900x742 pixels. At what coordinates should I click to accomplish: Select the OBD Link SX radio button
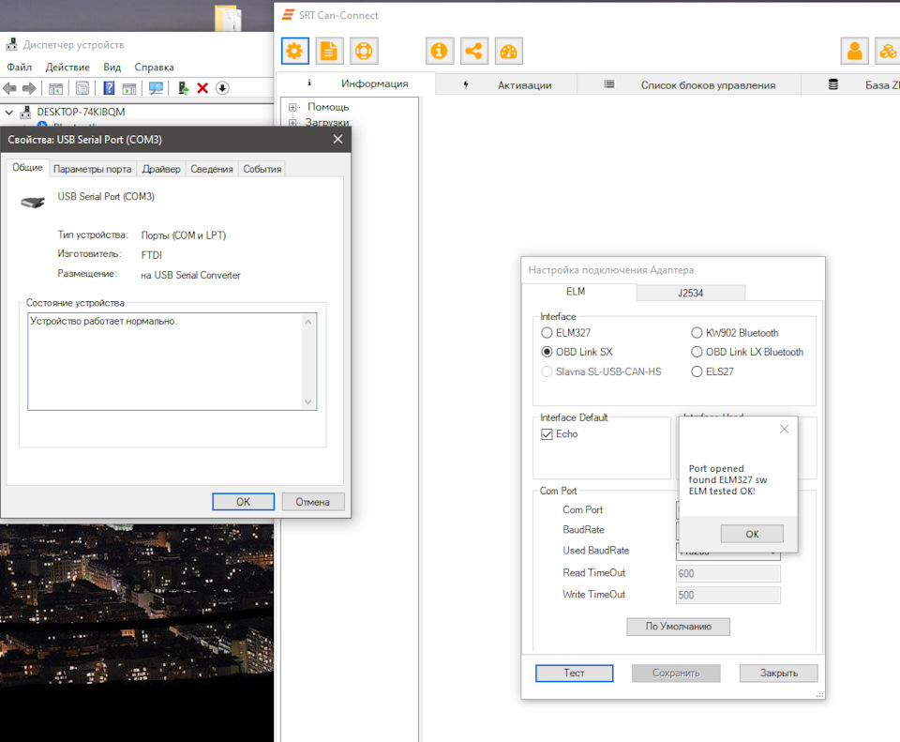(x=547, y=352)
